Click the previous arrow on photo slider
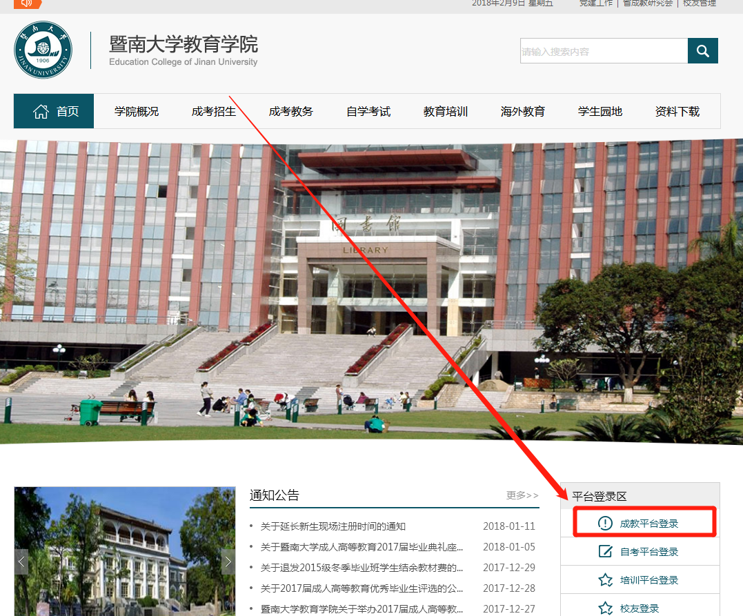The width and height of the screenshot is (743, 616). [x=21, y=562]
